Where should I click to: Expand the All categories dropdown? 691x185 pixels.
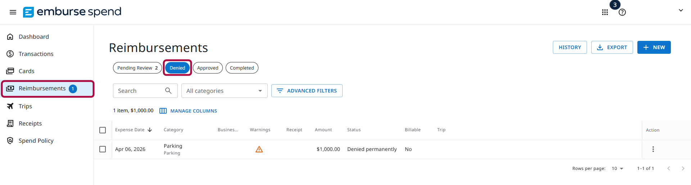pos(225,91)
